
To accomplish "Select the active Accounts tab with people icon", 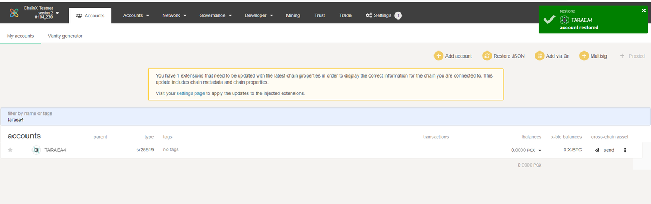I will pos(91,16).
